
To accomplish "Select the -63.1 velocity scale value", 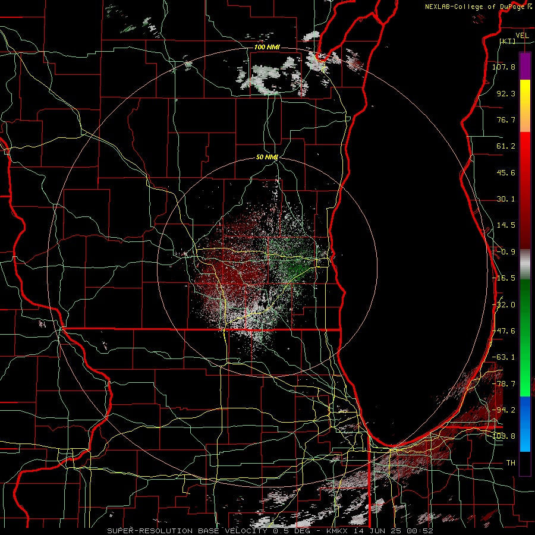I will pyautogui.click(x=503, y=357).
